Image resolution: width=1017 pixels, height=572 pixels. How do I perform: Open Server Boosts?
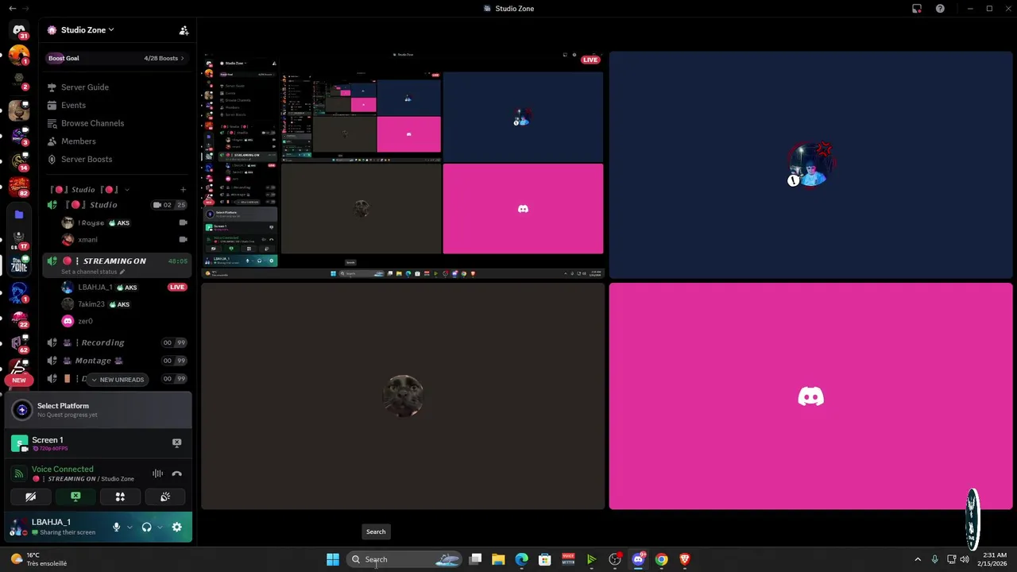click(x=87, y=159)
